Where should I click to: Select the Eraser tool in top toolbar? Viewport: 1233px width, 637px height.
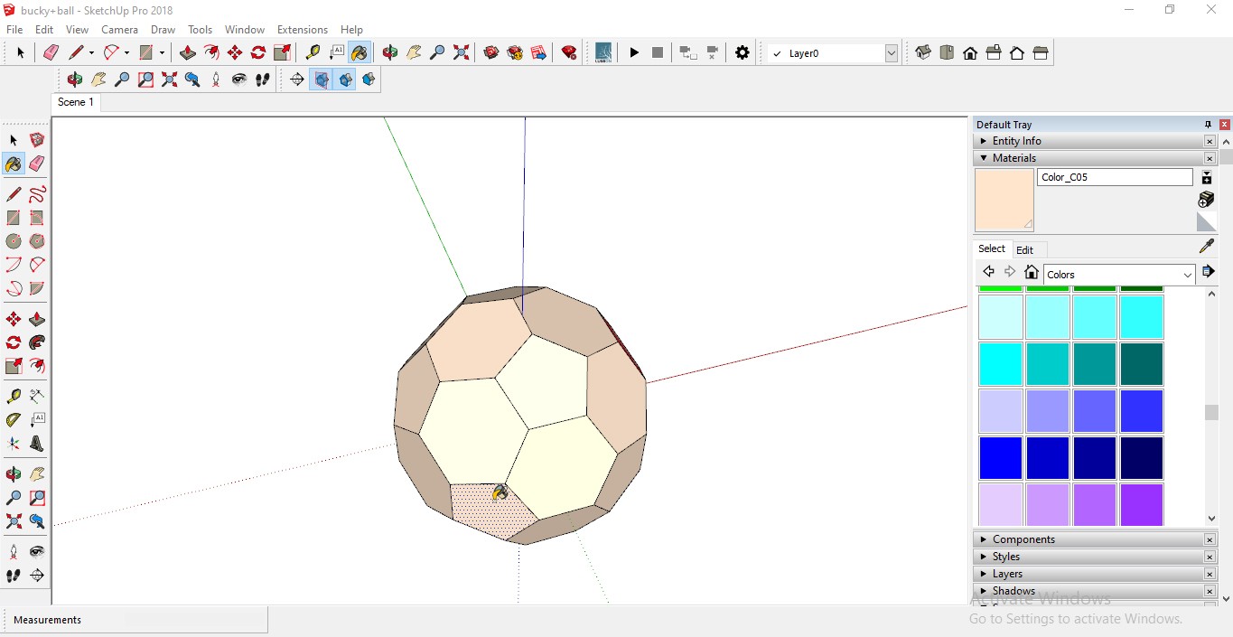point(51,53)
